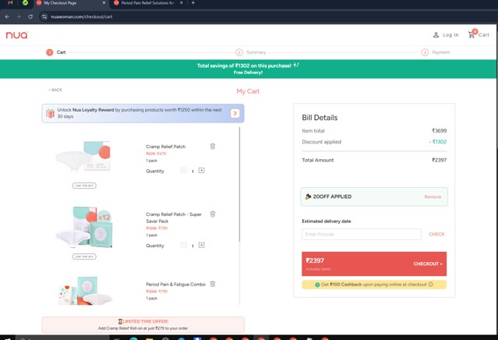The image size is (498, 340).
Task: Open a new browser tab
Action: pos(192,3)
